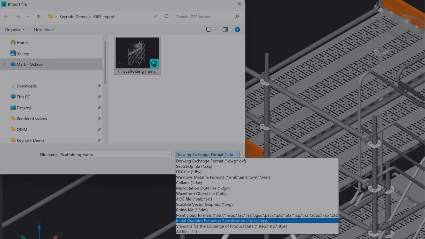Choose FBX file (*.fbx)
Screen dimensions: 425x239
[x=257, y=172]
